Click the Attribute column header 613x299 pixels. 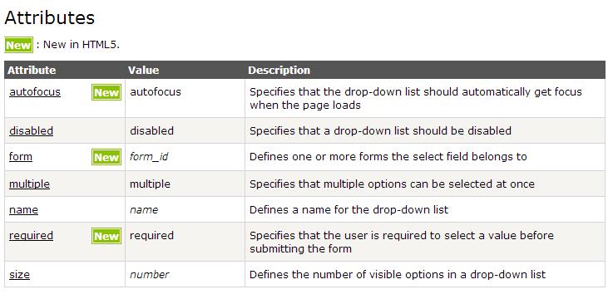32,71
